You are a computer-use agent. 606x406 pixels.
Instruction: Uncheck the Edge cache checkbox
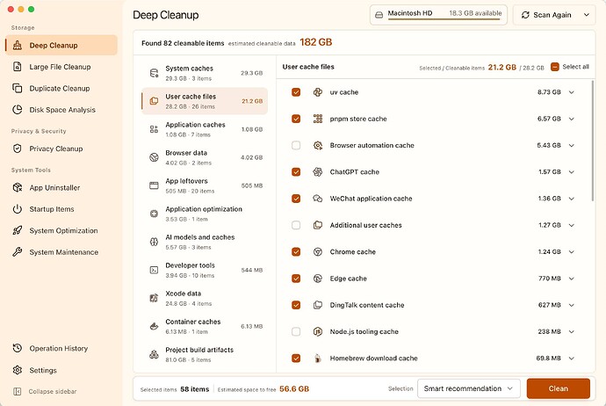coord(296,279)
